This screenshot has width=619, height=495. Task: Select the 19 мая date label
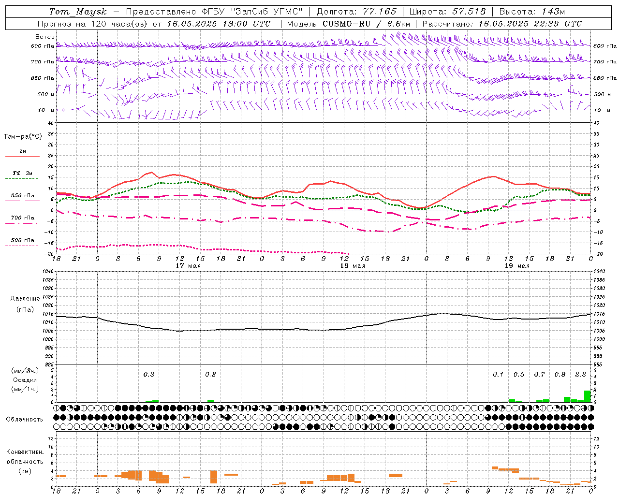[x=517, y=266]
